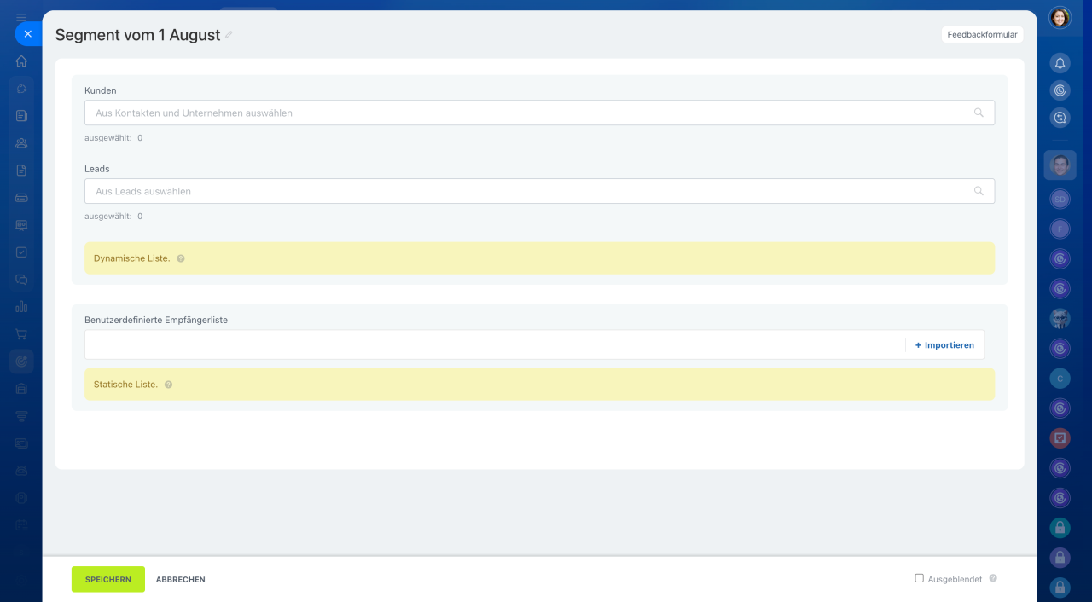Open the C contact chat in right panel
1092x602 pixels.
click(1060, 378)
